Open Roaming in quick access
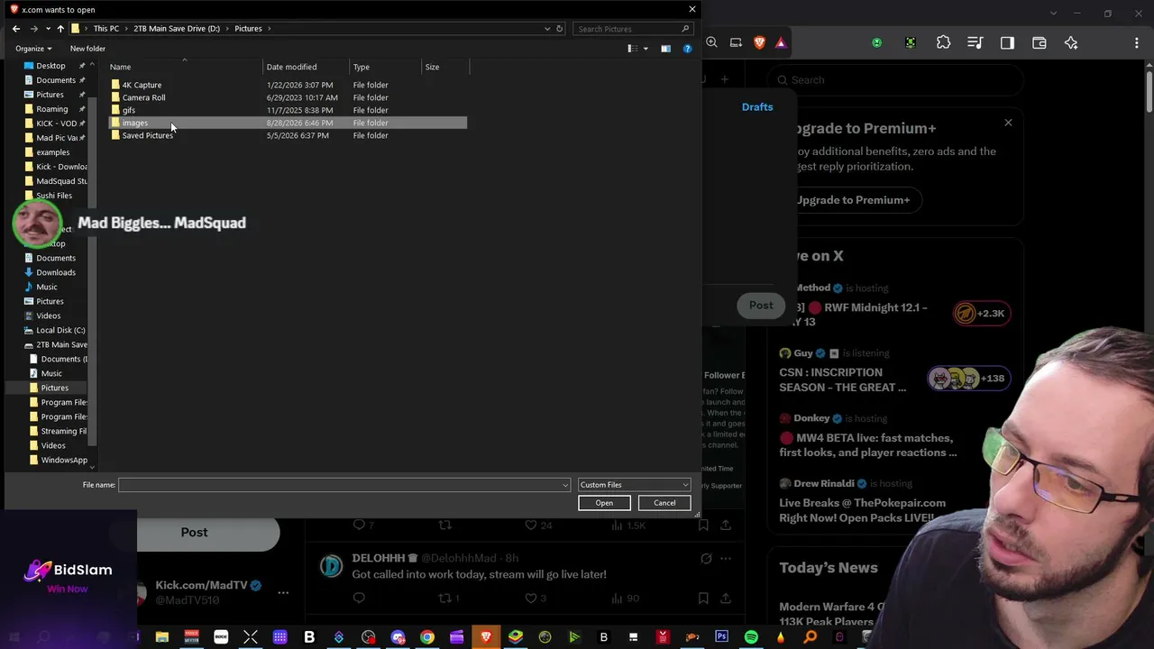Viewport: 1154px width, 649px height. (52, 109)
